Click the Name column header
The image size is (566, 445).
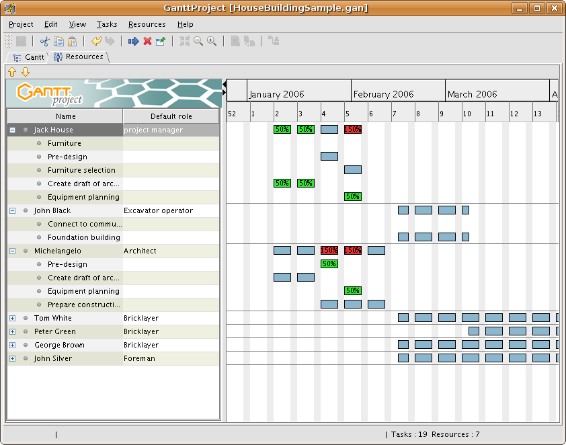pyautogui.click(x=66, y=116)
